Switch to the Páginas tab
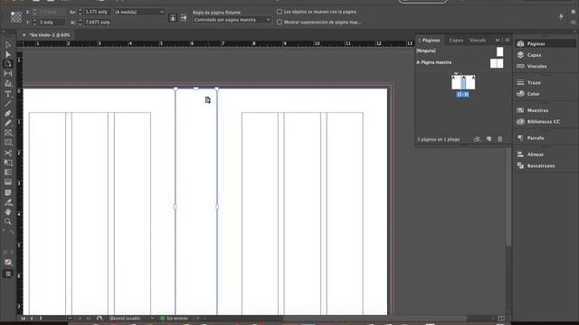 tap(431, 40)
